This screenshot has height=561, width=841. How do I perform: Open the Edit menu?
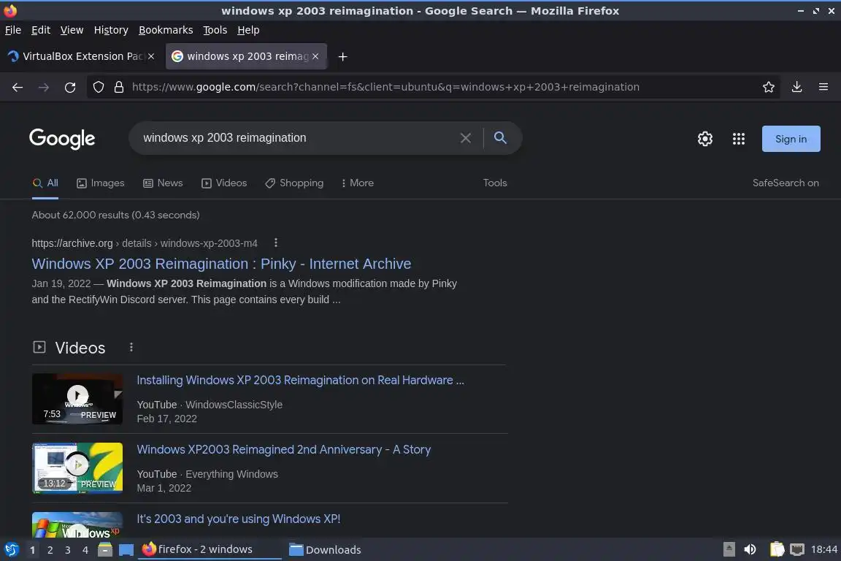[x=41, y=30]
